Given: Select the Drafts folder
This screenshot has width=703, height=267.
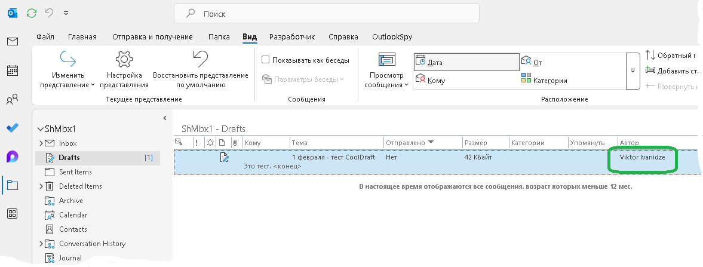Looking at the screenshot, I should [98, 158].
